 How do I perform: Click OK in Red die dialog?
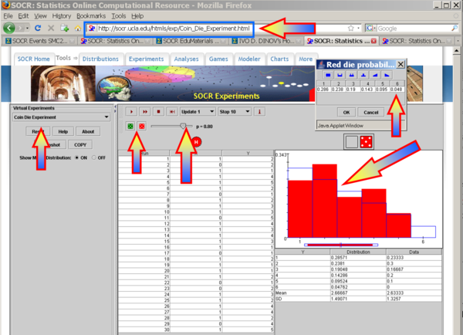pos(346,112)
